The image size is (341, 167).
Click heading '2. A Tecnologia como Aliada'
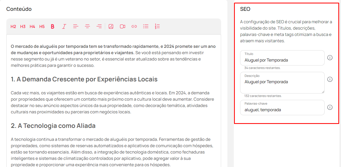(53, 126)
